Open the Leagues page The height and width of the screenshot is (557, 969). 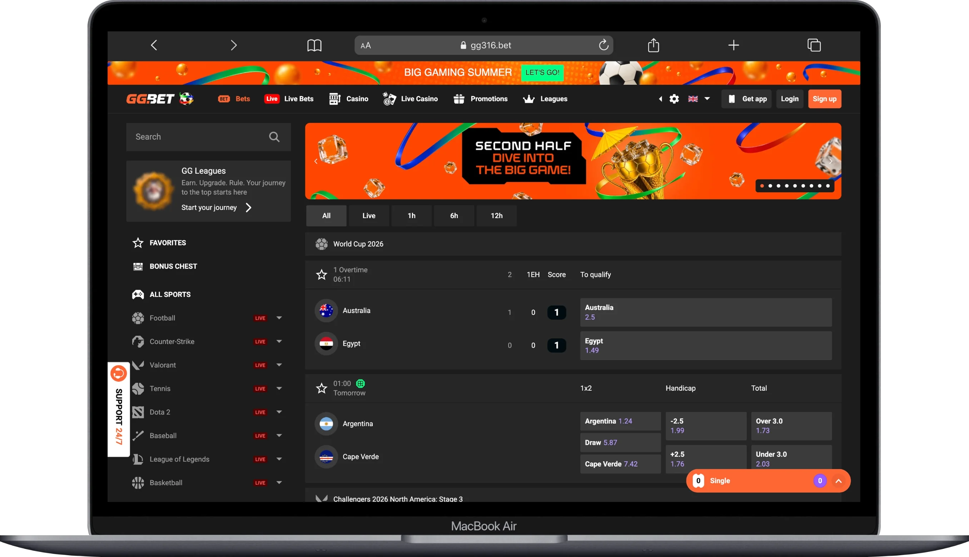[545, 99]
